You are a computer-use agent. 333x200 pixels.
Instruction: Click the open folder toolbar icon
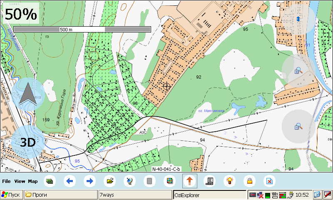pyautogui.click(x=110, y=181)
